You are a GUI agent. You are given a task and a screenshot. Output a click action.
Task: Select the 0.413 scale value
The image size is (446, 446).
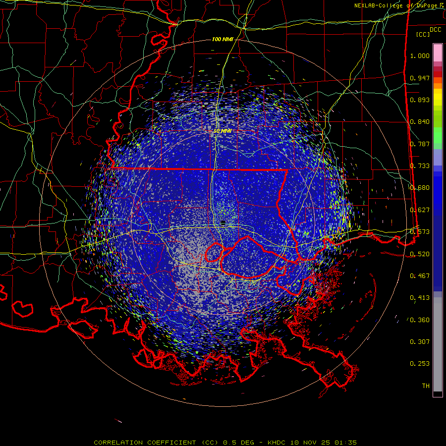point(420,298)
